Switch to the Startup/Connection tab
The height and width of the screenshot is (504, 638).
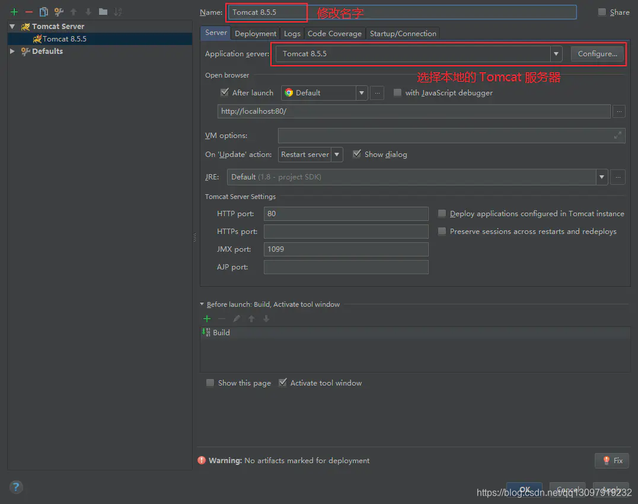click(403, 33)
